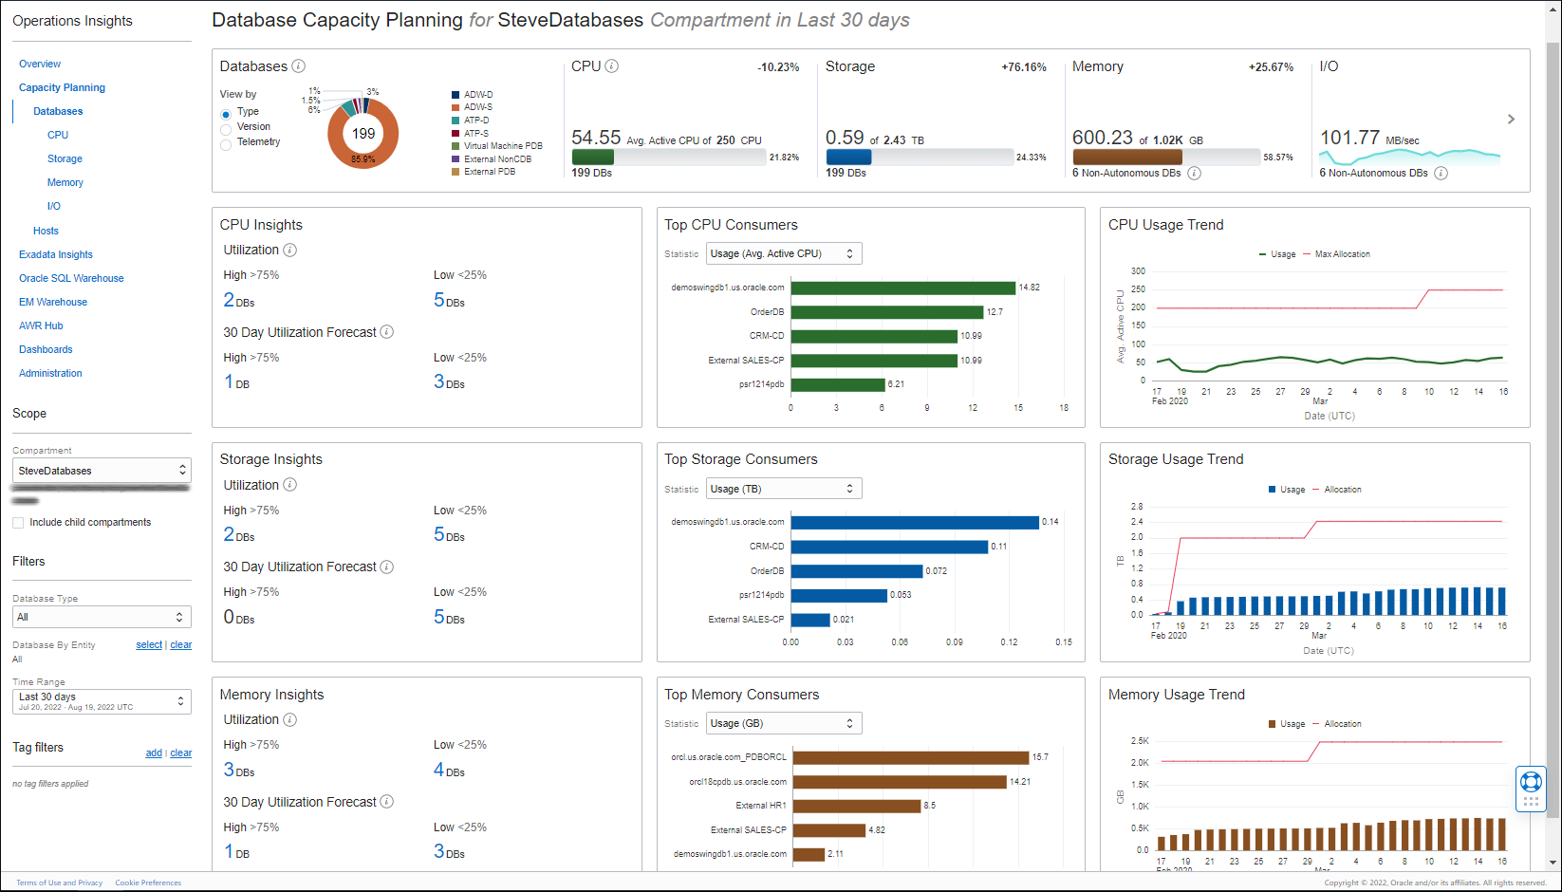The width and height of the screenshot is (1562, 892).
Task: Open info icon beside Memory Non-Autonomous DBs
Action: (1194, 173)
